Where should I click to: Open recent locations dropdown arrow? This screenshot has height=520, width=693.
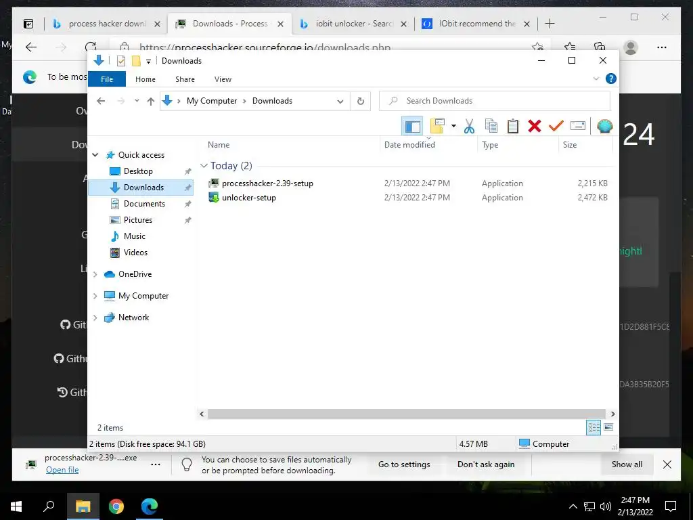click(137, 101)
